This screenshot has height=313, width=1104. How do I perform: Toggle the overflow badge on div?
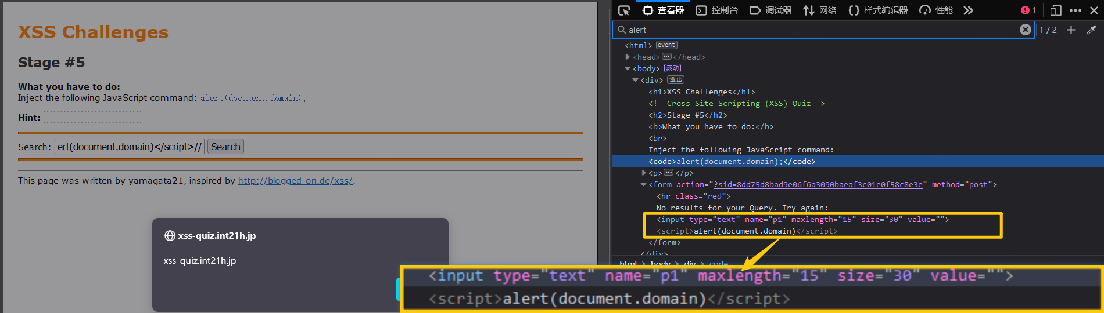point(675,80)
